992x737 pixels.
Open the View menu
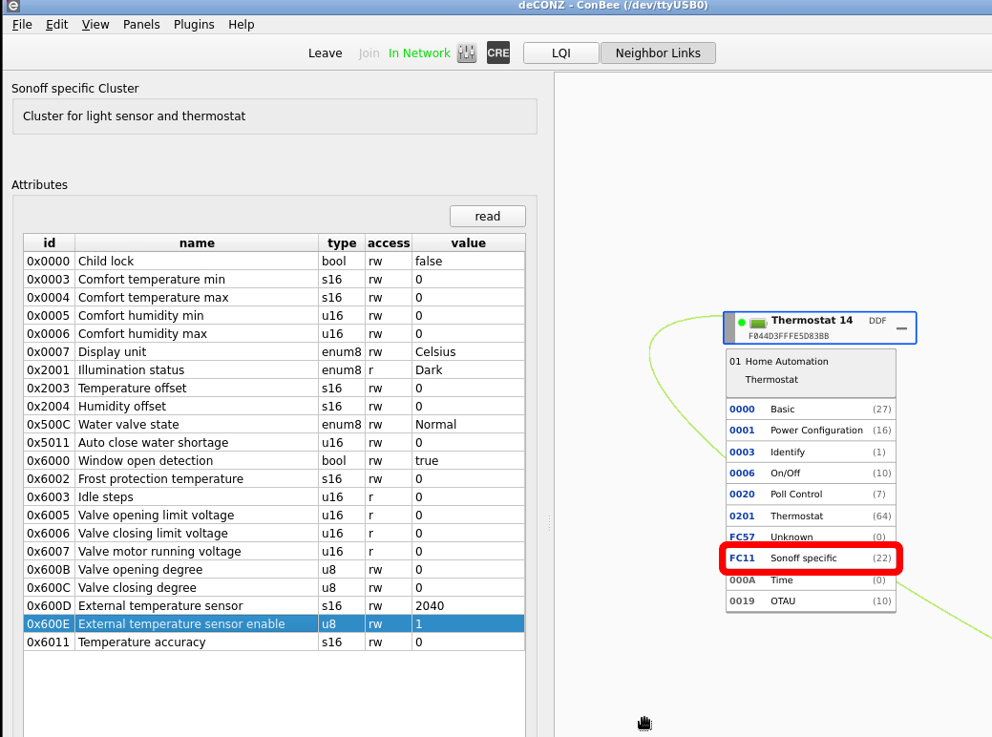point(95,25)
